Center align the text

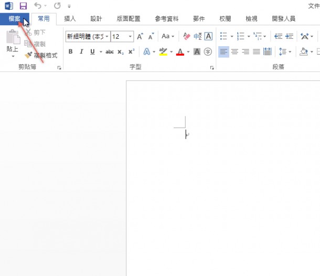click(x=234, y=51)
